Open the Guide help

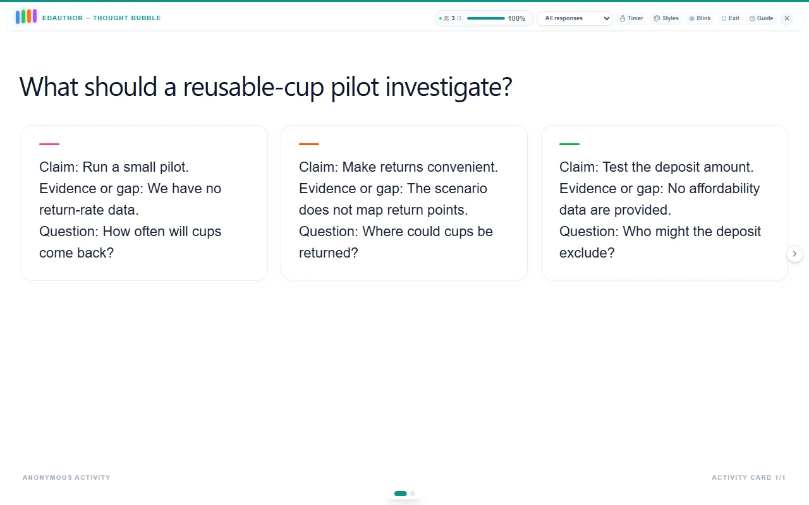point(762,18)
